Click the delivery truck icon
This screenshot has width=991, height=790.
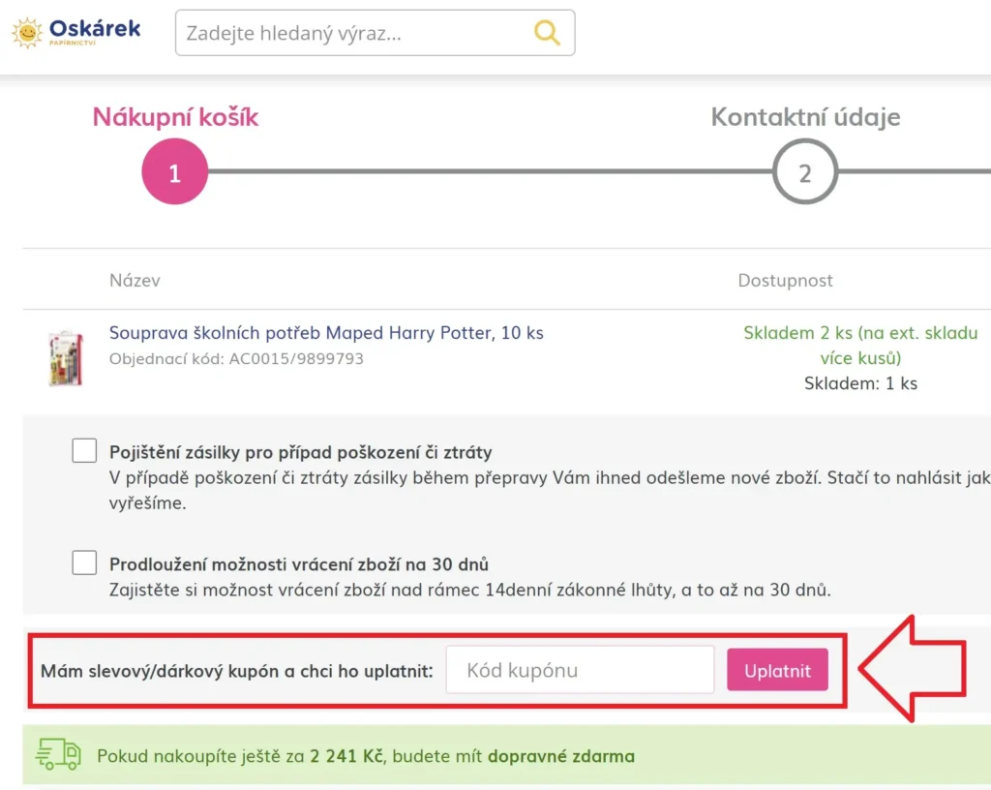click(58, 754)
